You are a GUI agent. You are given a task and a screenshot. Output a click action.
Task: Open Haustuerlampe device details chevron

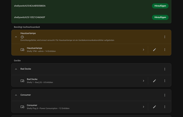pos(143,49)
